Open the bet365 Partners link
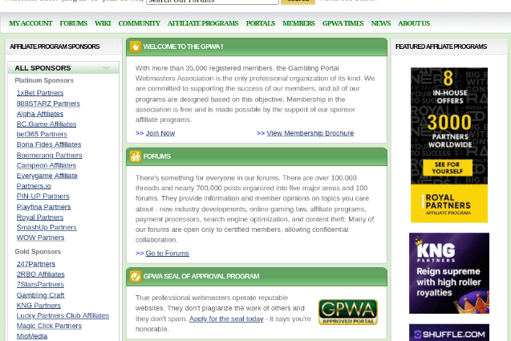511x341 pixels. [42, 134]
